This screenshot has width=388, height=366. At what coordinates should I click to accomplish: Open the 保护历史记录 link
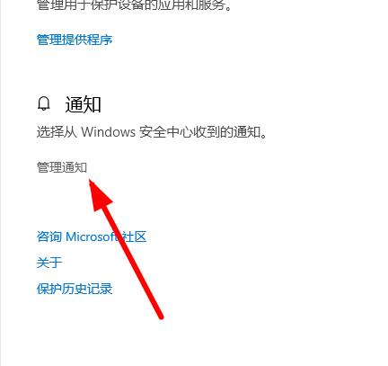point(75,289)
